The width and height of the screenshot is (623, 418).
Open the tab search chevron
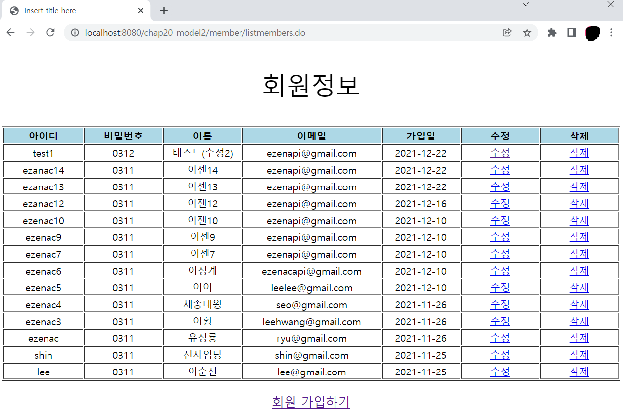pos(526,4)
